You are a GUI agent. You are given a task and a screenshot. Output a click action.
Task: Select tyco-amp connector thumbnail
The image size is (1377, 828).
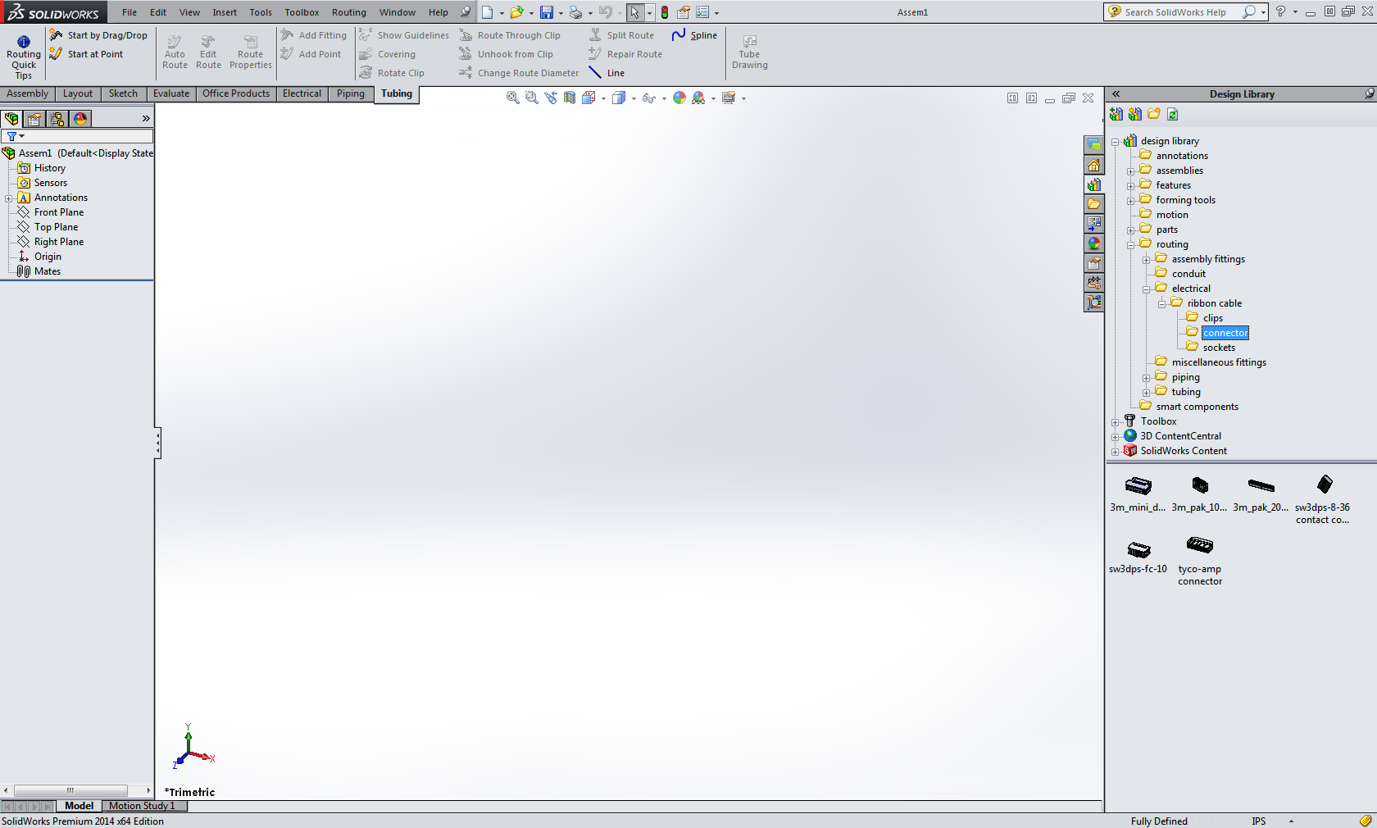tap(1200, 560)
